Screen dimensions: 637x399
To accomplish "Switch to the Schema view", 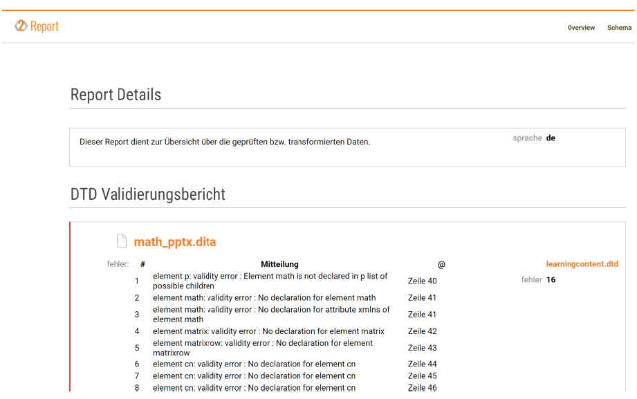I will [x=619, y=28].
